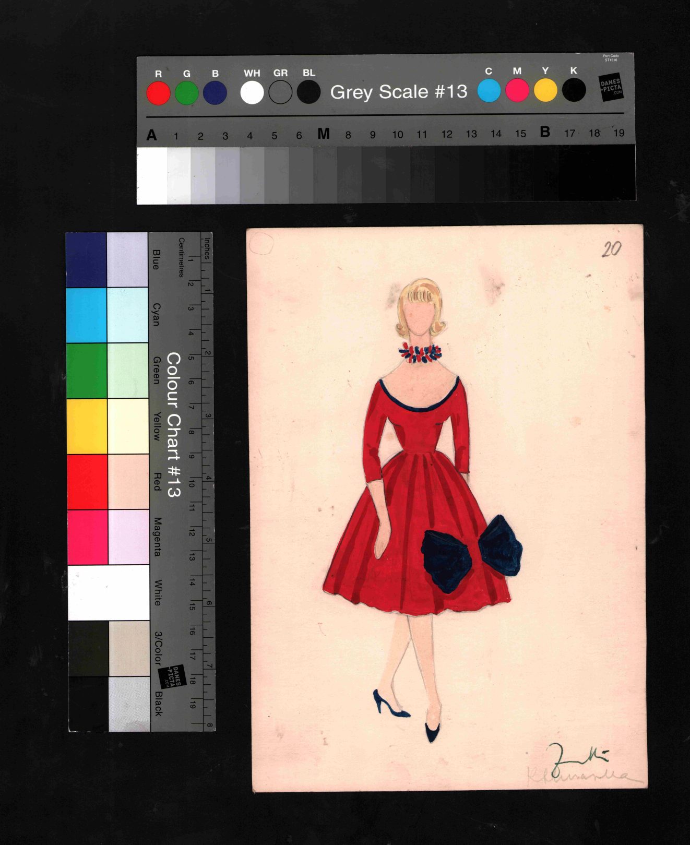Viewport: 690px width, 845px height.
Task: Click the yellow Y circle on grey scale card
Action: click(545, 91)
